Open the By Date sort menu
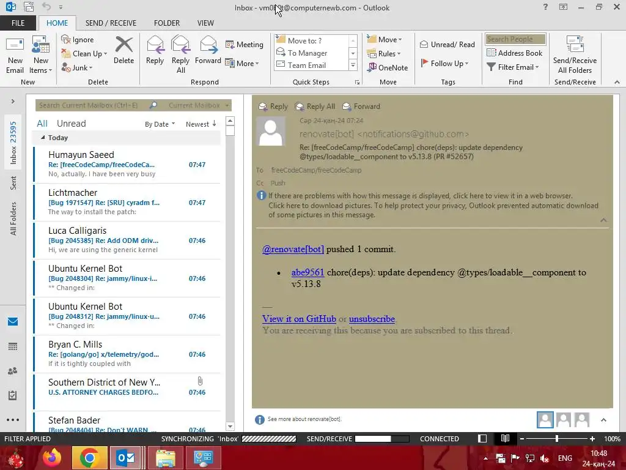 coord(160,124)
